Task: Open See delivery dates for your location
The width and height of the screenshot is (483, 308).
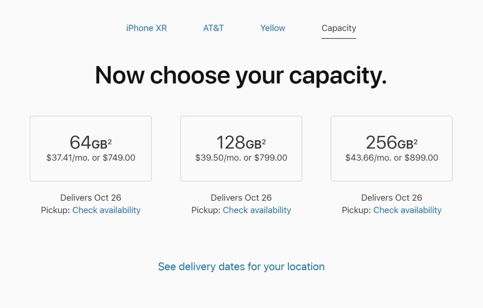Action: [x=241, y=266]
